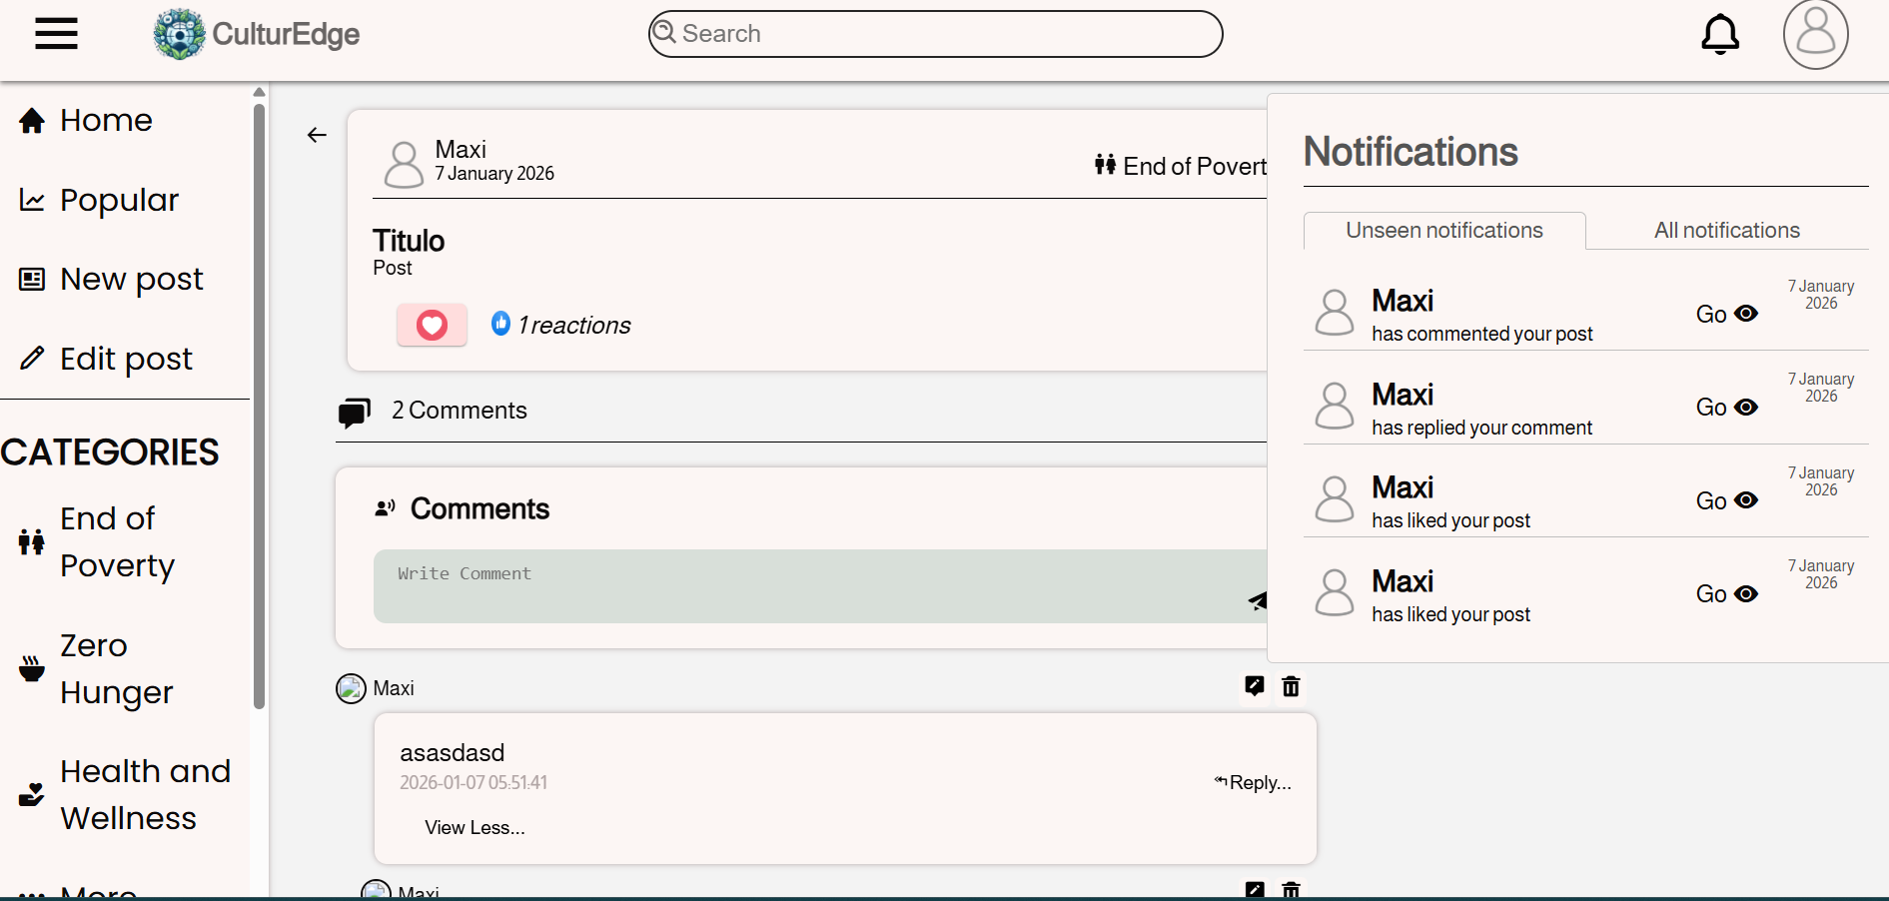Switch to All notifications tab
The image size is (1889, 901).
[x=1726, y=231]
